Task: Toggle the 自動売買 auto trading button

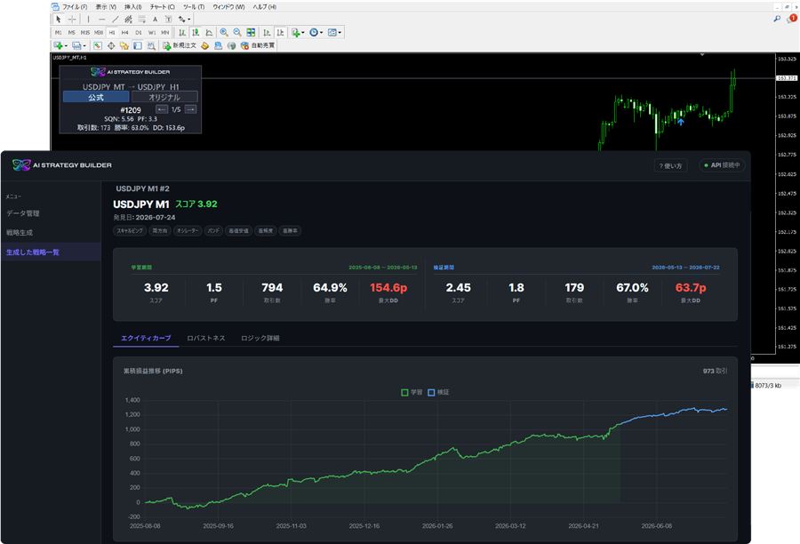Action: click(258, 45)
